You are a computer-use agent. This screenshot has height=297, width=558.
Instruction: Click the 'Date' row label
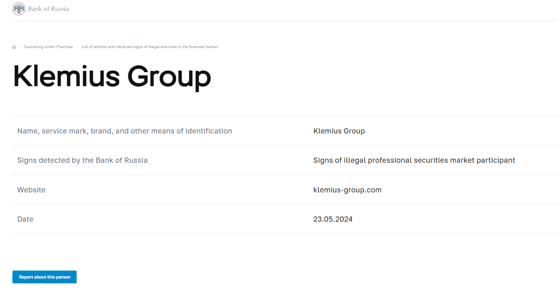[25, 219]
